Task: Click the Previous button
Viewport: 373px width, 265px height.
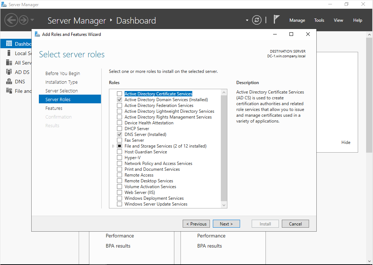Action: pyautogui.click(x=196, y=224)
